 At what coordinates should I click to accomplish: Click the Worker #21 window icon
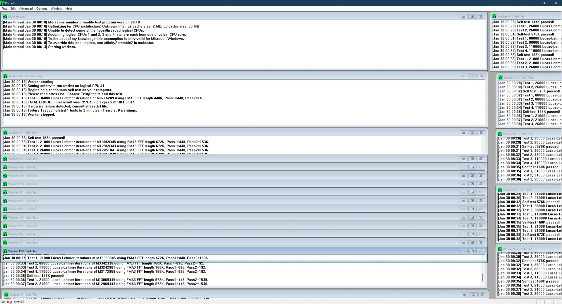pos(5,192)
